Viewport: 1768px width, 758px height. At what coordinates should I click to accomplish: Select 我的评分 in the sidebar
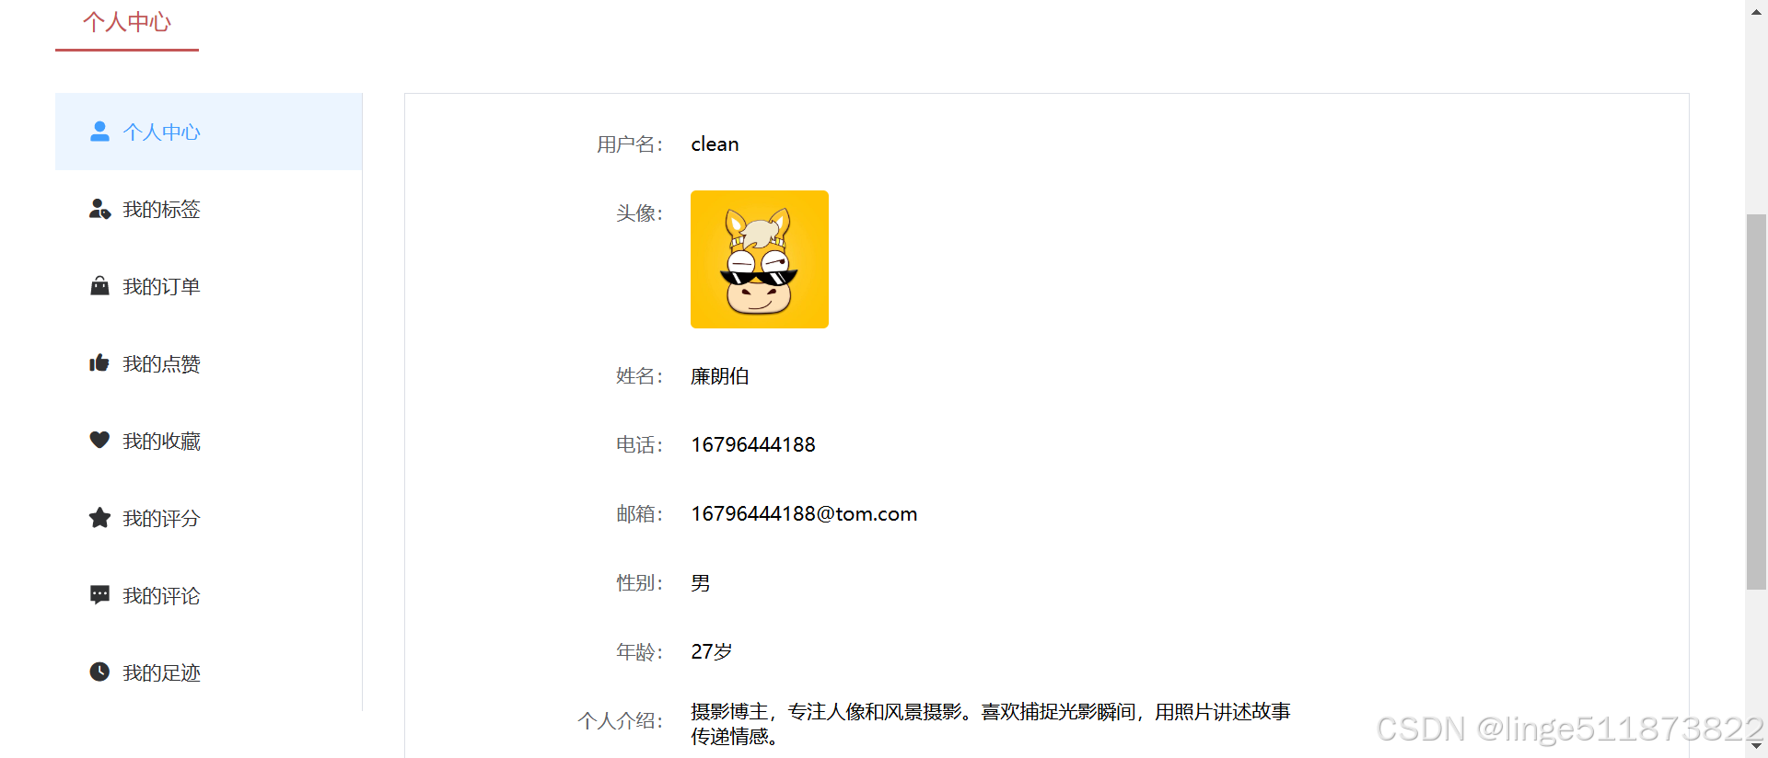tap(208, 518)
